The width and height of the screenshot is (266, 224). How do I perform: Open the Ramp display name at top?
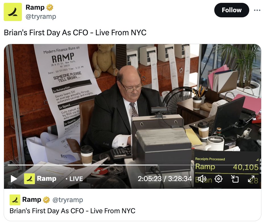coord(35,7)
